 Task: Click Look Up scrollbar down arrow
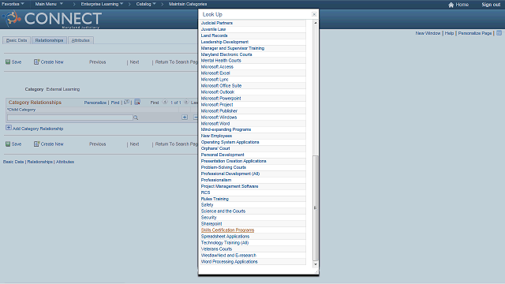point(316,264)
